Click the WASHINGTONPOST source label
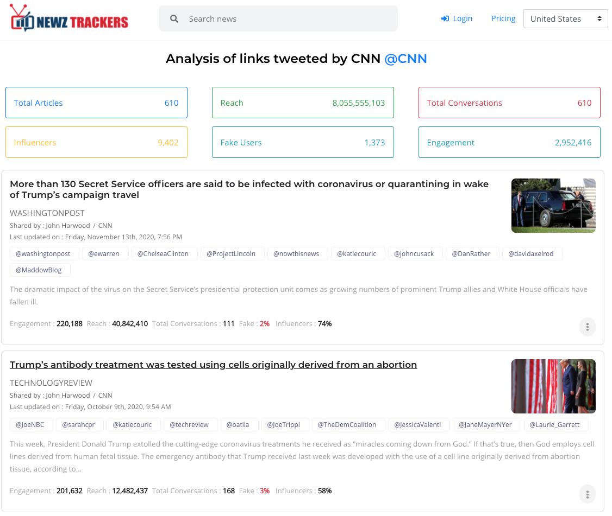 (47, 213)
